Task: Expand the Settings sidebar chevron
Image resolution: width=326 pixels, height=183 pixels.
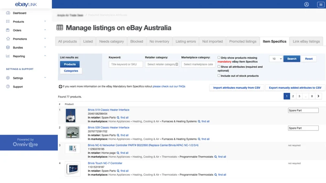Action: 45,78
